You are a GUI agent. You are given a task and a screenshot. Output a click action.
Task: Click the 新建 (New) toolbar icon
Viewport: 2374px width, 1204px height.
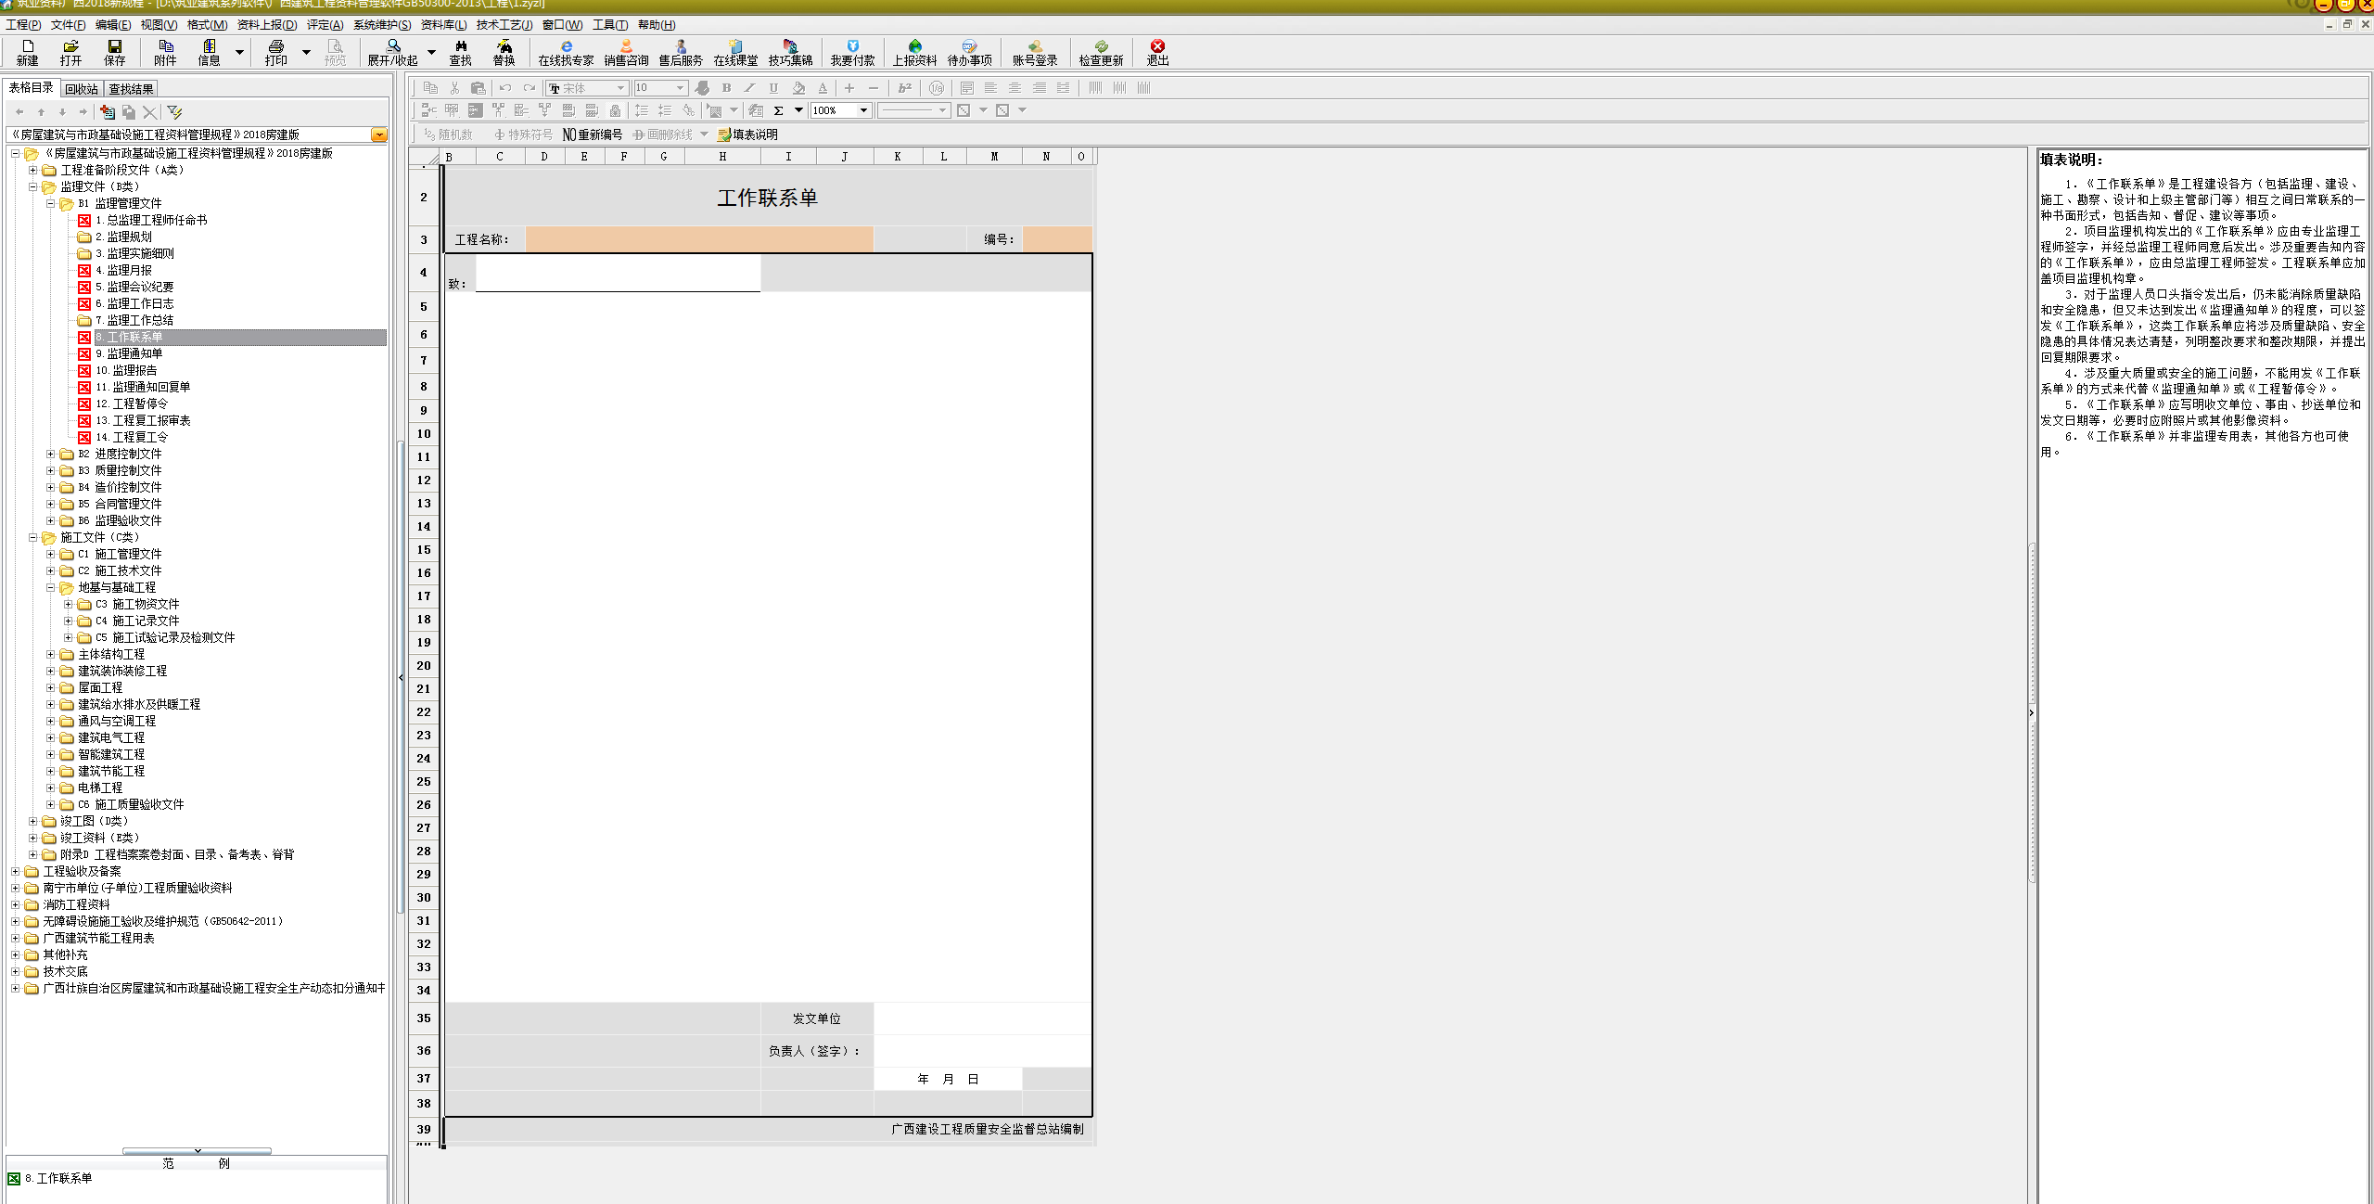tap(28, 52)
